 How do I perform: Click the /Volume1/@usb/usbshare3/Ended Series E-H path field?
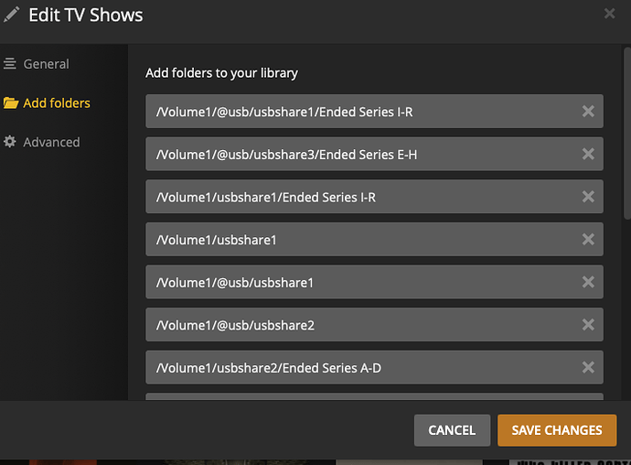[x=357, y=155]
